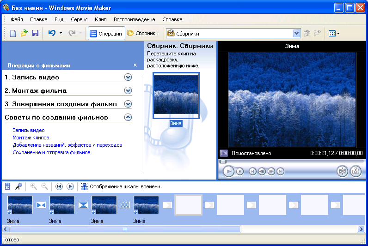Step to the next frame
368x246 pixels.
pyautogui.click(x=271, y=172)
